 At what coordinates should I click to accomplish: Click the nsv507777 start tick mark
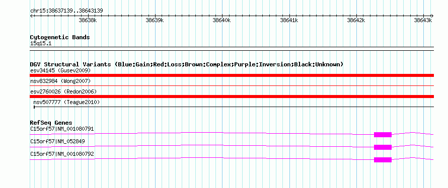pyautogui.click(x=34, y=107)
